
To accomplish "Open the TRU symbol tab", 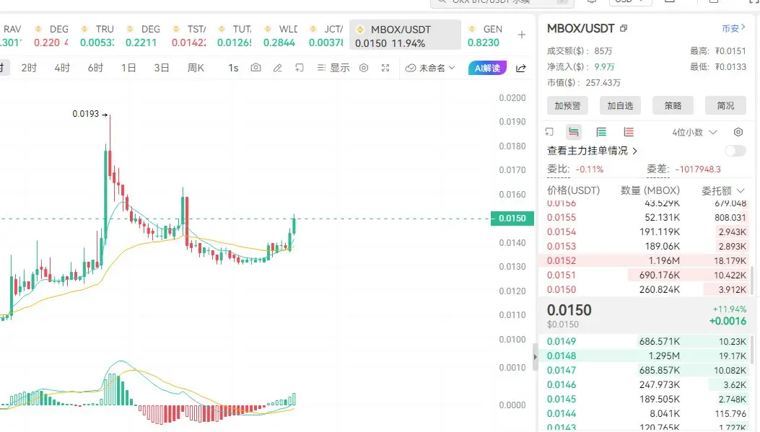I will [97, 36].
